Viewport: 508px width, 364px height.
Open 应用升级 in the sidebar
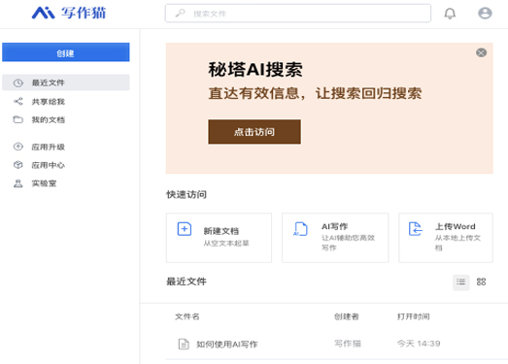(x=66, y=147)
